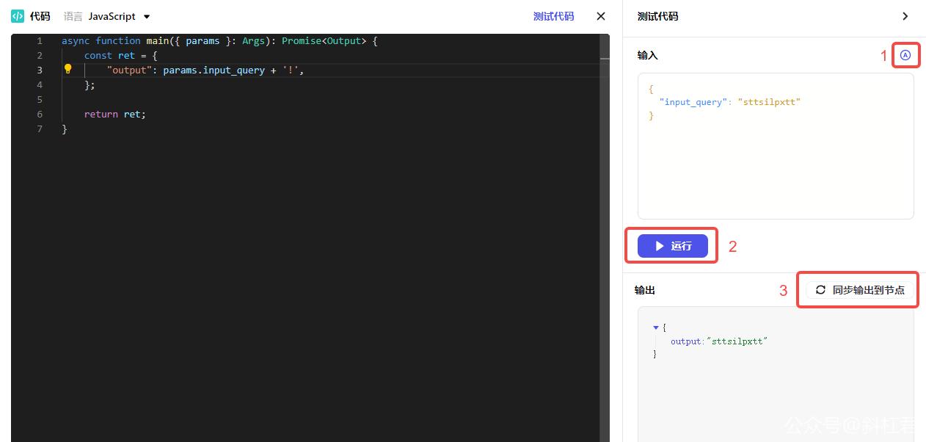Click params.input_query in line 3

[x=214, y=70]
